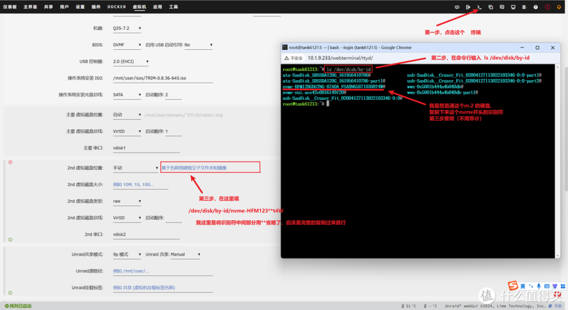
Task: Click the 主要 VirtIO 启动顺序 1 field
Action: pos(174,131)
